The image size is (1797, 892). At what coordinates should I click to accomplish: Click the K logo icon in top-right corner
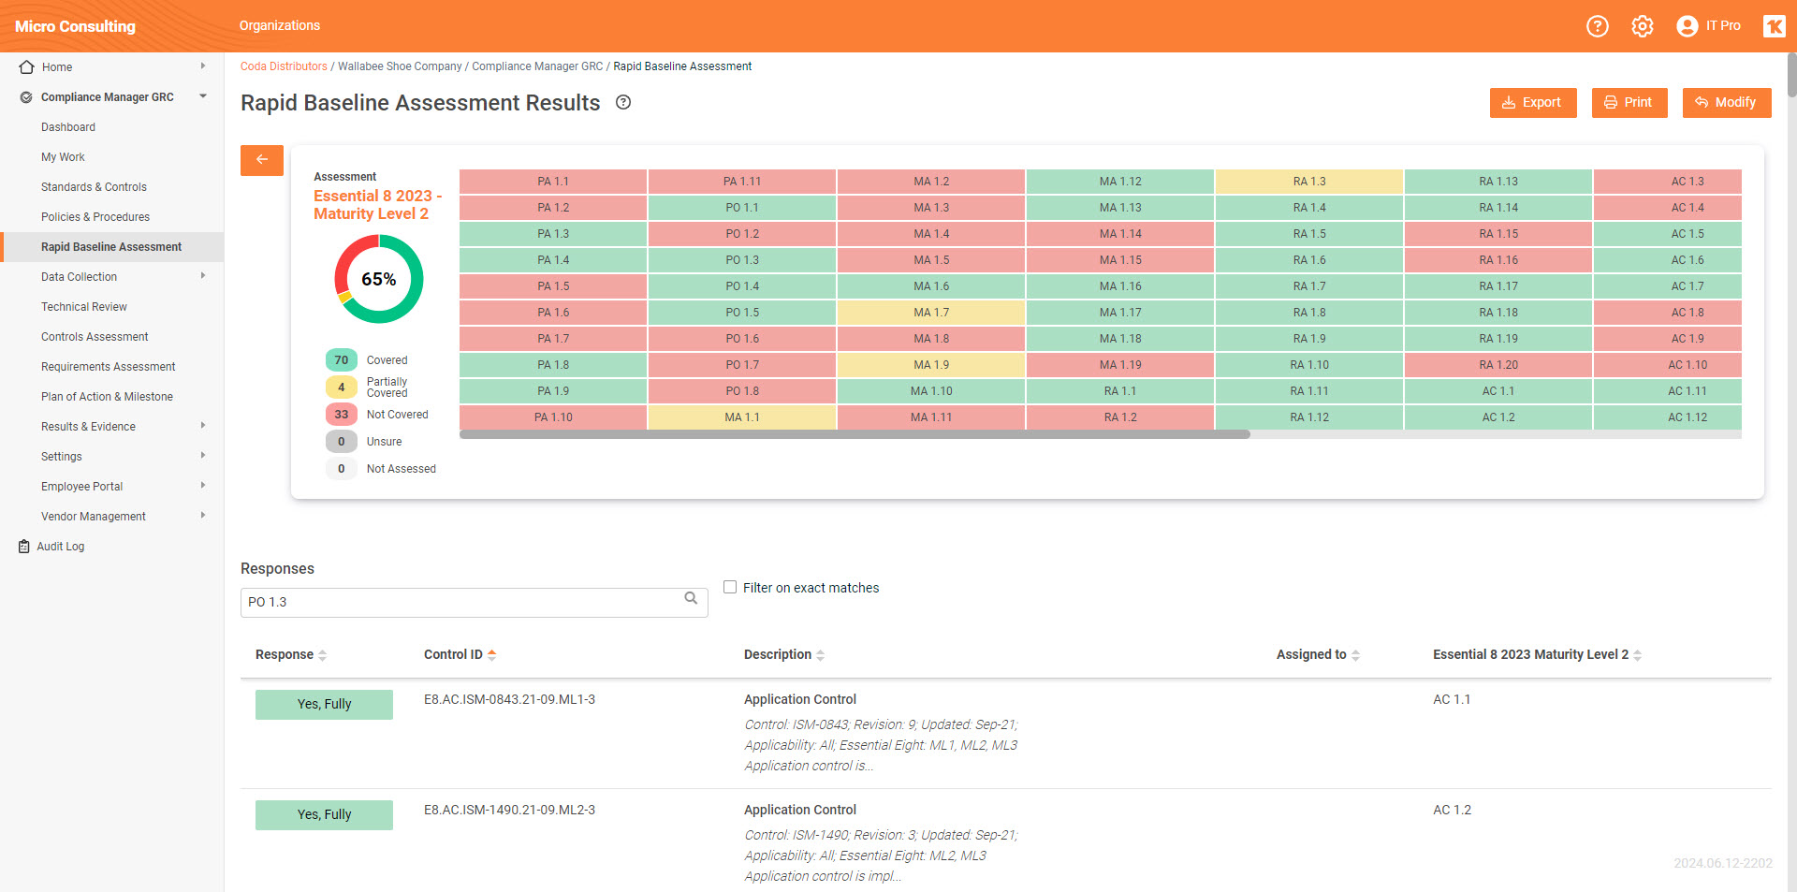tap(1773, 26)
